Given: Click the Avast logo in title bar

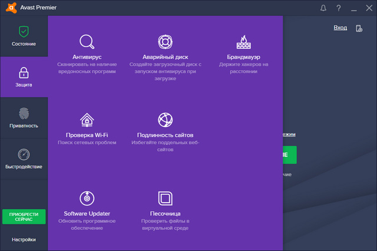Looking at the screenshot, I should [x=9, y=8].
